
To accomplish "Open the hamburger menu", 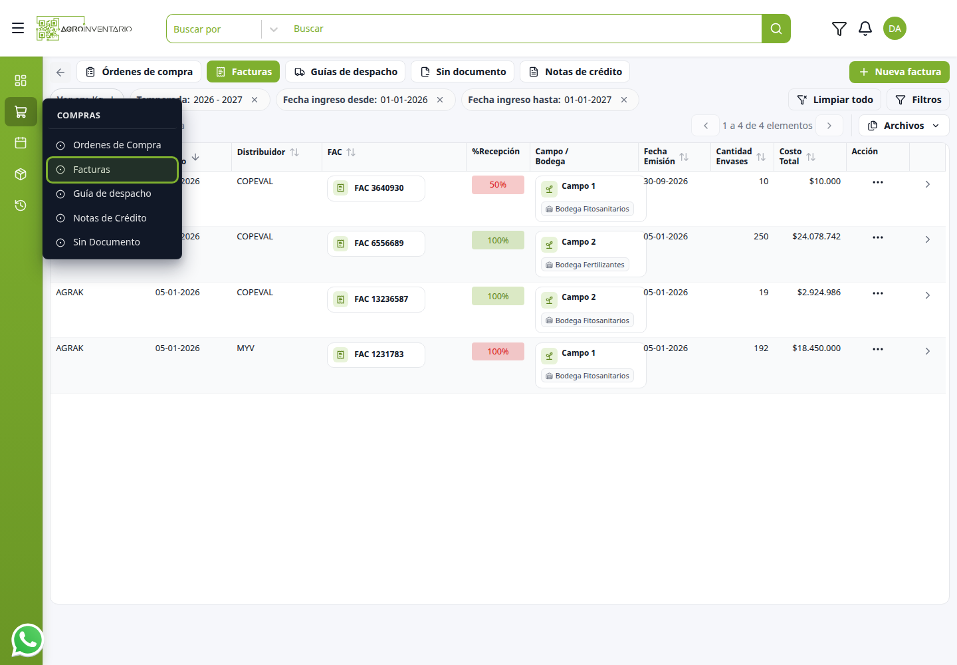I will [x=18, y=28].
